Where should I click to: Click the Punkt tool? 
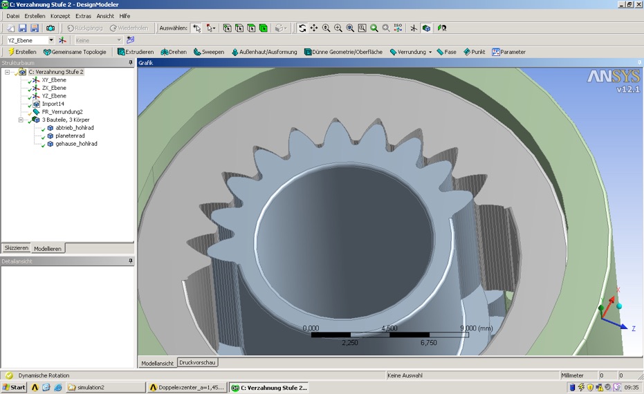475,52
